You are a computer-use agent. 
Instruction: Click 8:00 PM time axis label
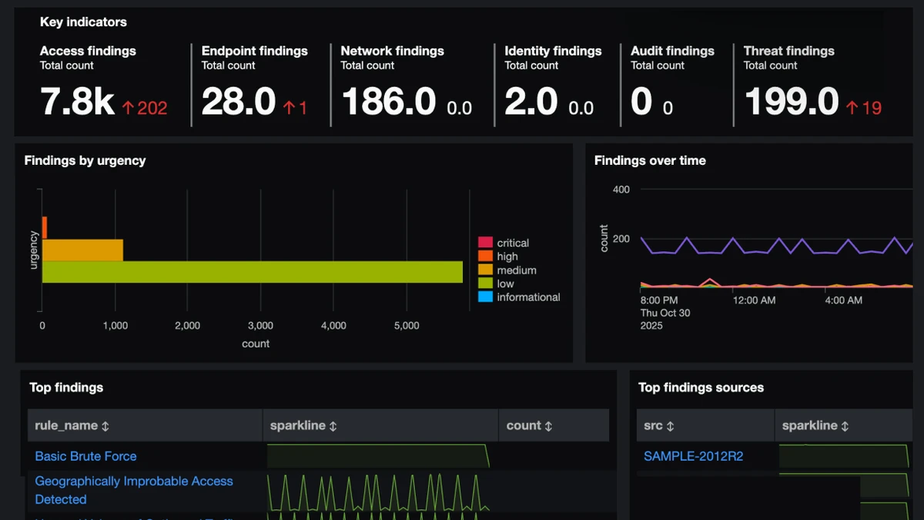point(659,300)
